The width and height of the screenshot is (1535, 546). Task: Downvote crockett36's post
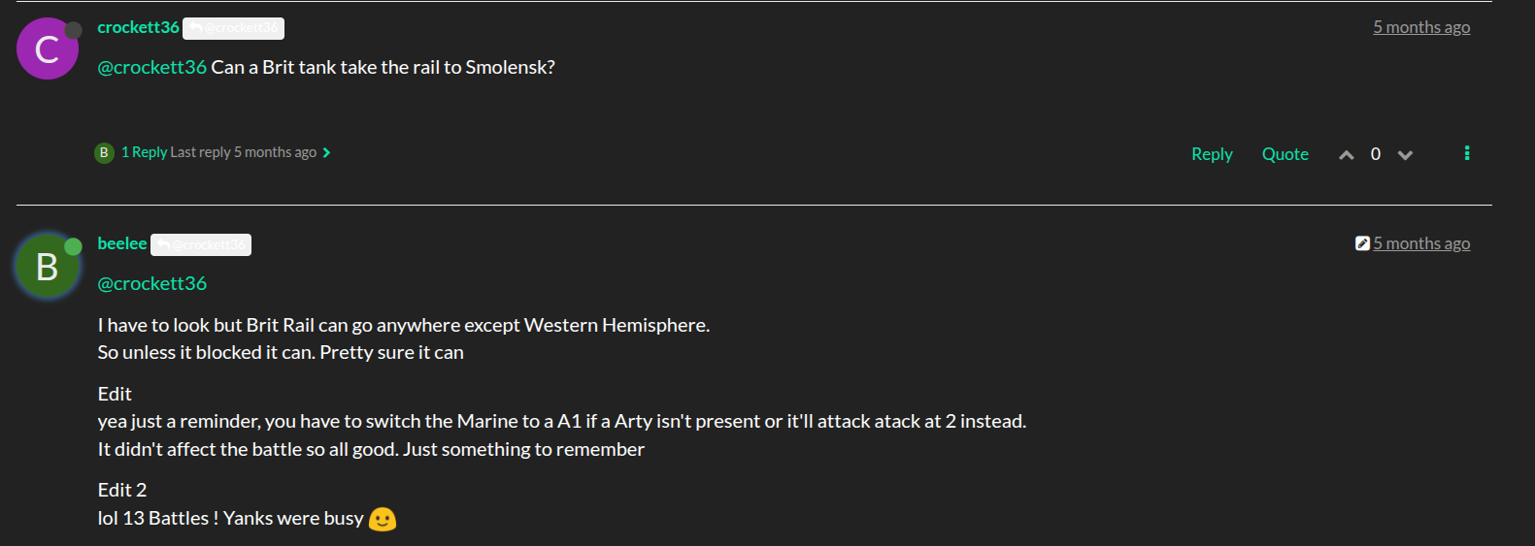(x=1405, y=155)
